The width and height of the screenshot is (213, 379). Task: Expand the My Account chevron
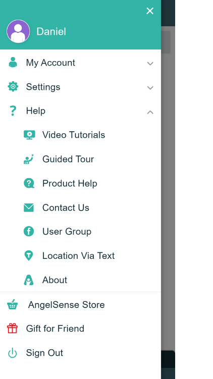coord(150,64)
